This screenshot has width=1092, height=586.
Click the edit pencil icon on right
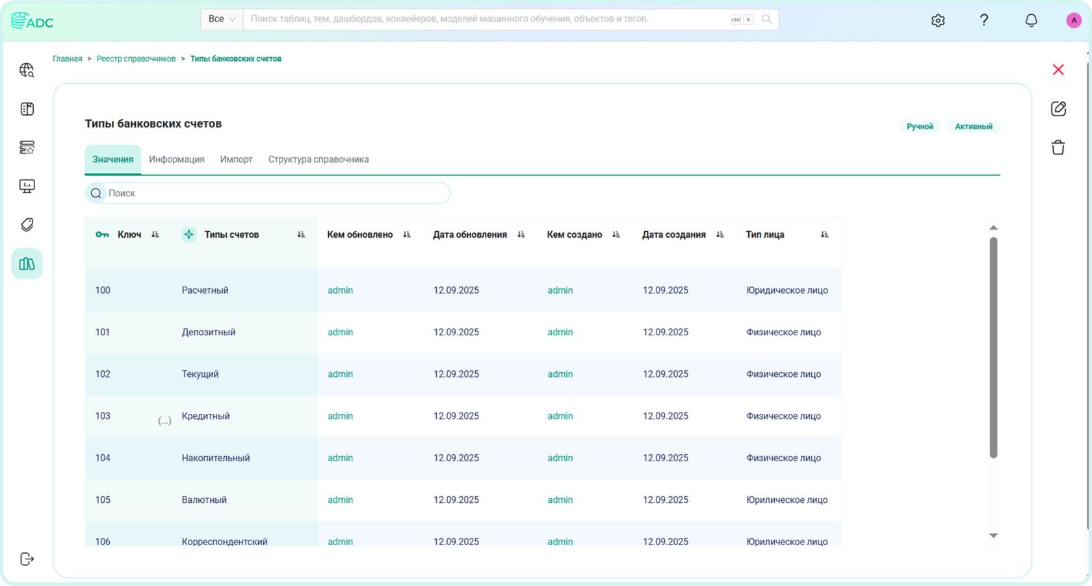(1058, 108)
